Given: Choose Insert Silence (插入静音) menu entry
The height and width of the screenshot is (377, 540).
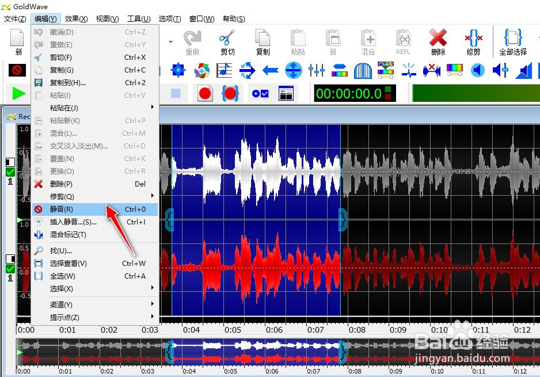Looking at the screenshot, I should pyautogui.click(x=94, y=222).
